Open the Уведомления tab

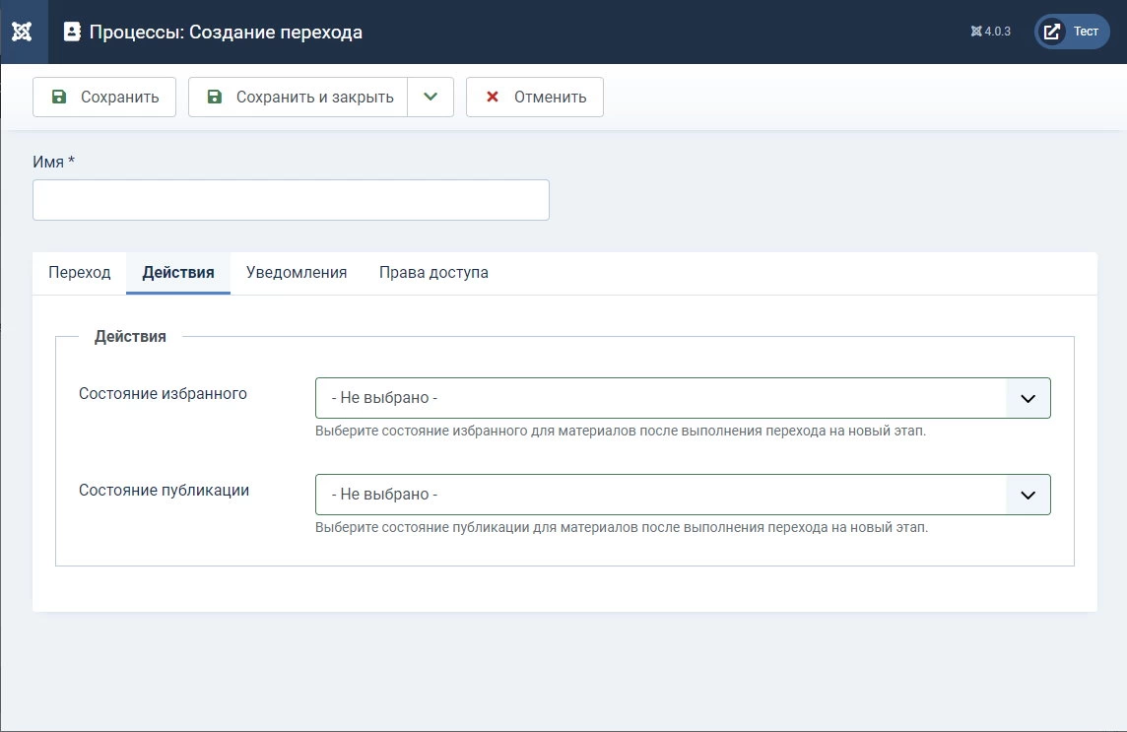(x=297, y=273)
